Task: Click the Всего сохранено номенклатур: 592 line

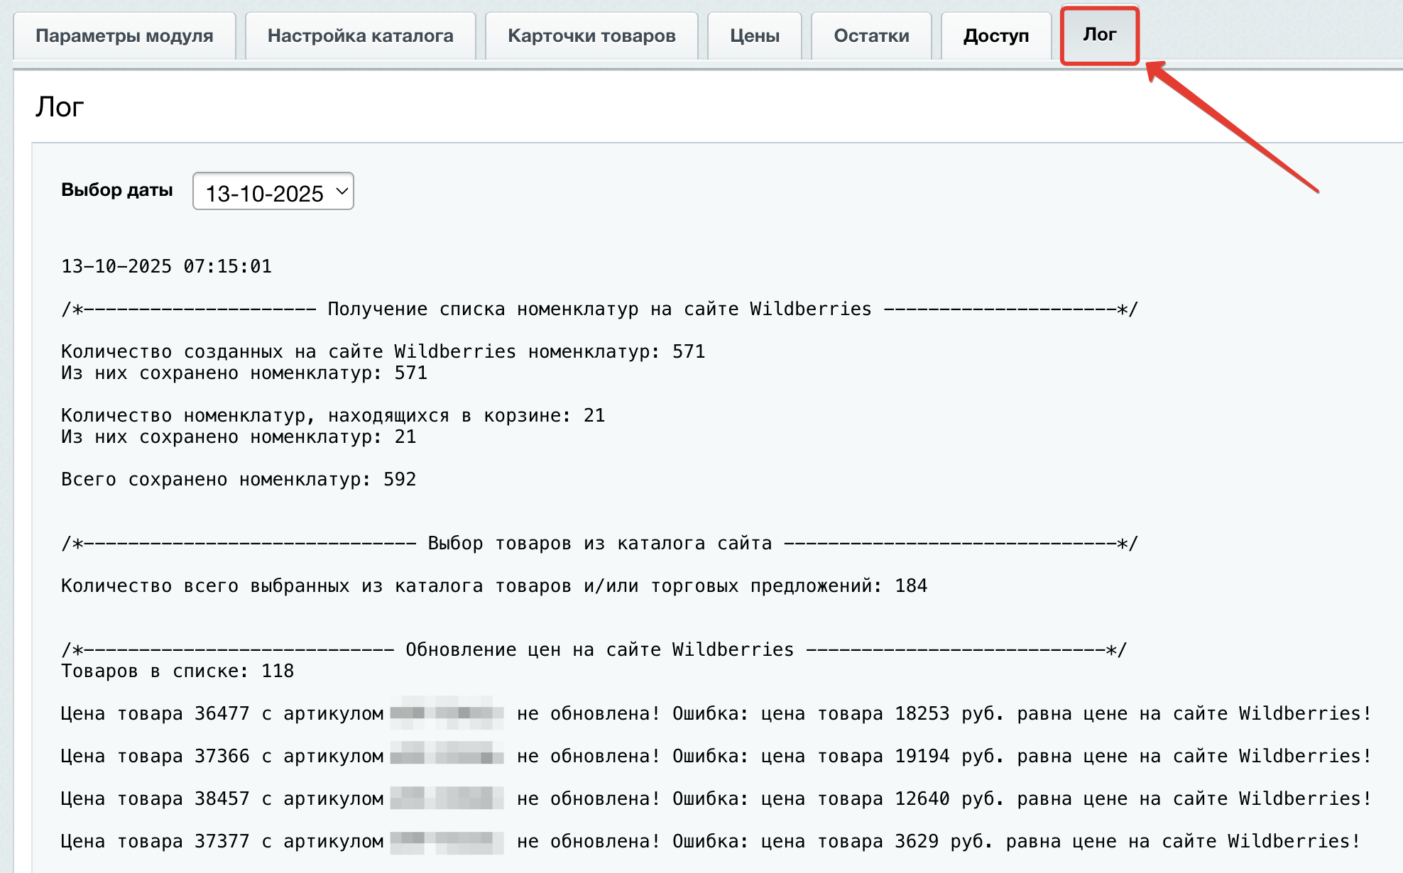Action: coord(239,479)
